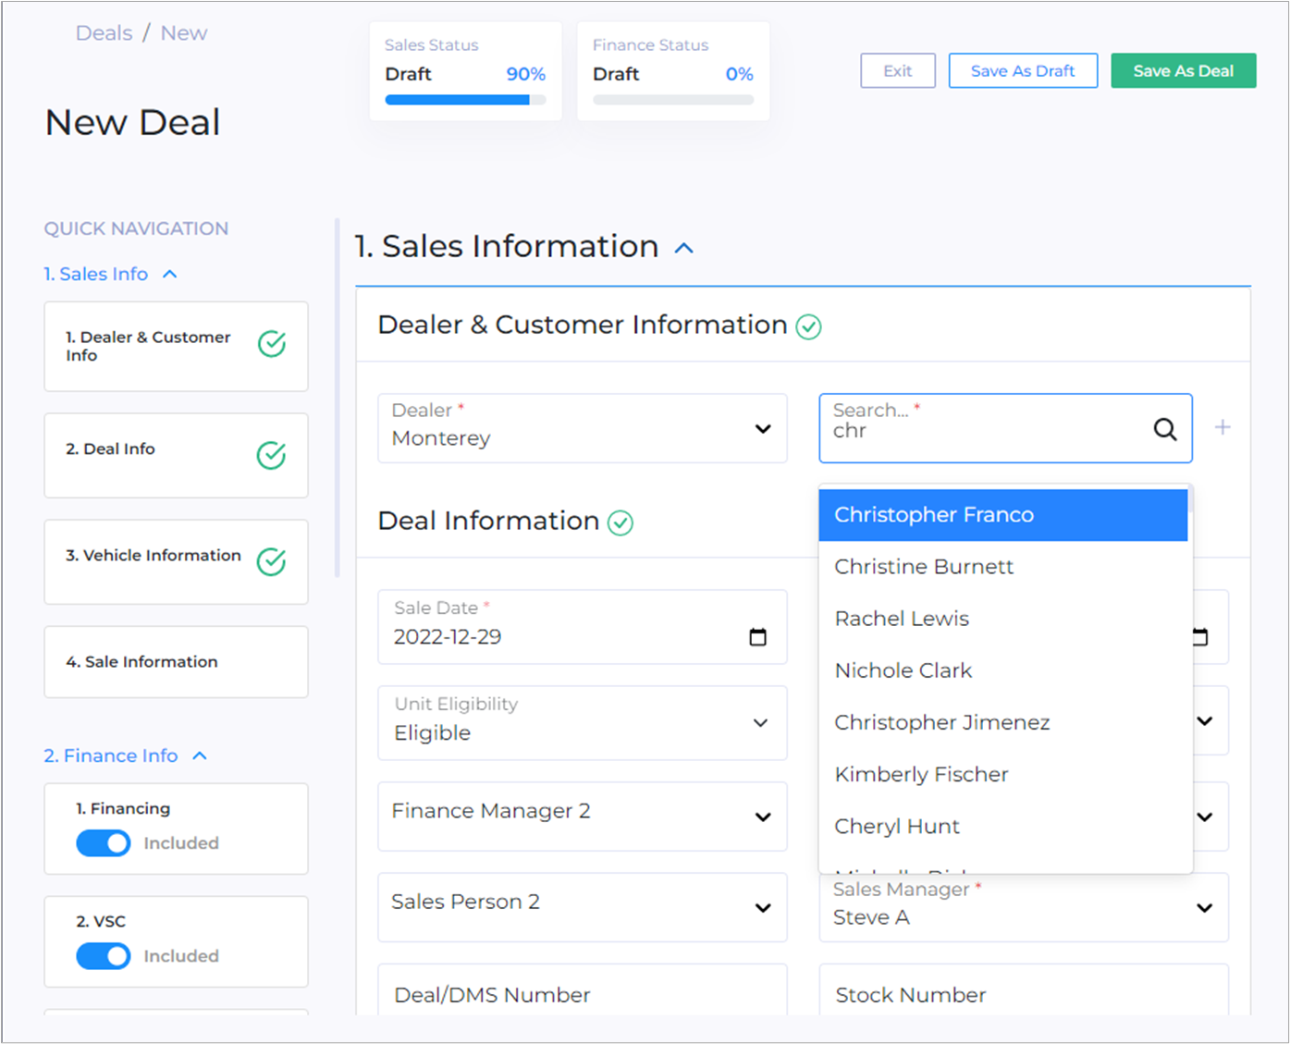Open the Sale Date calendar picker icon
Viewport: 1290px width, 1044px height.
(757, 636)
